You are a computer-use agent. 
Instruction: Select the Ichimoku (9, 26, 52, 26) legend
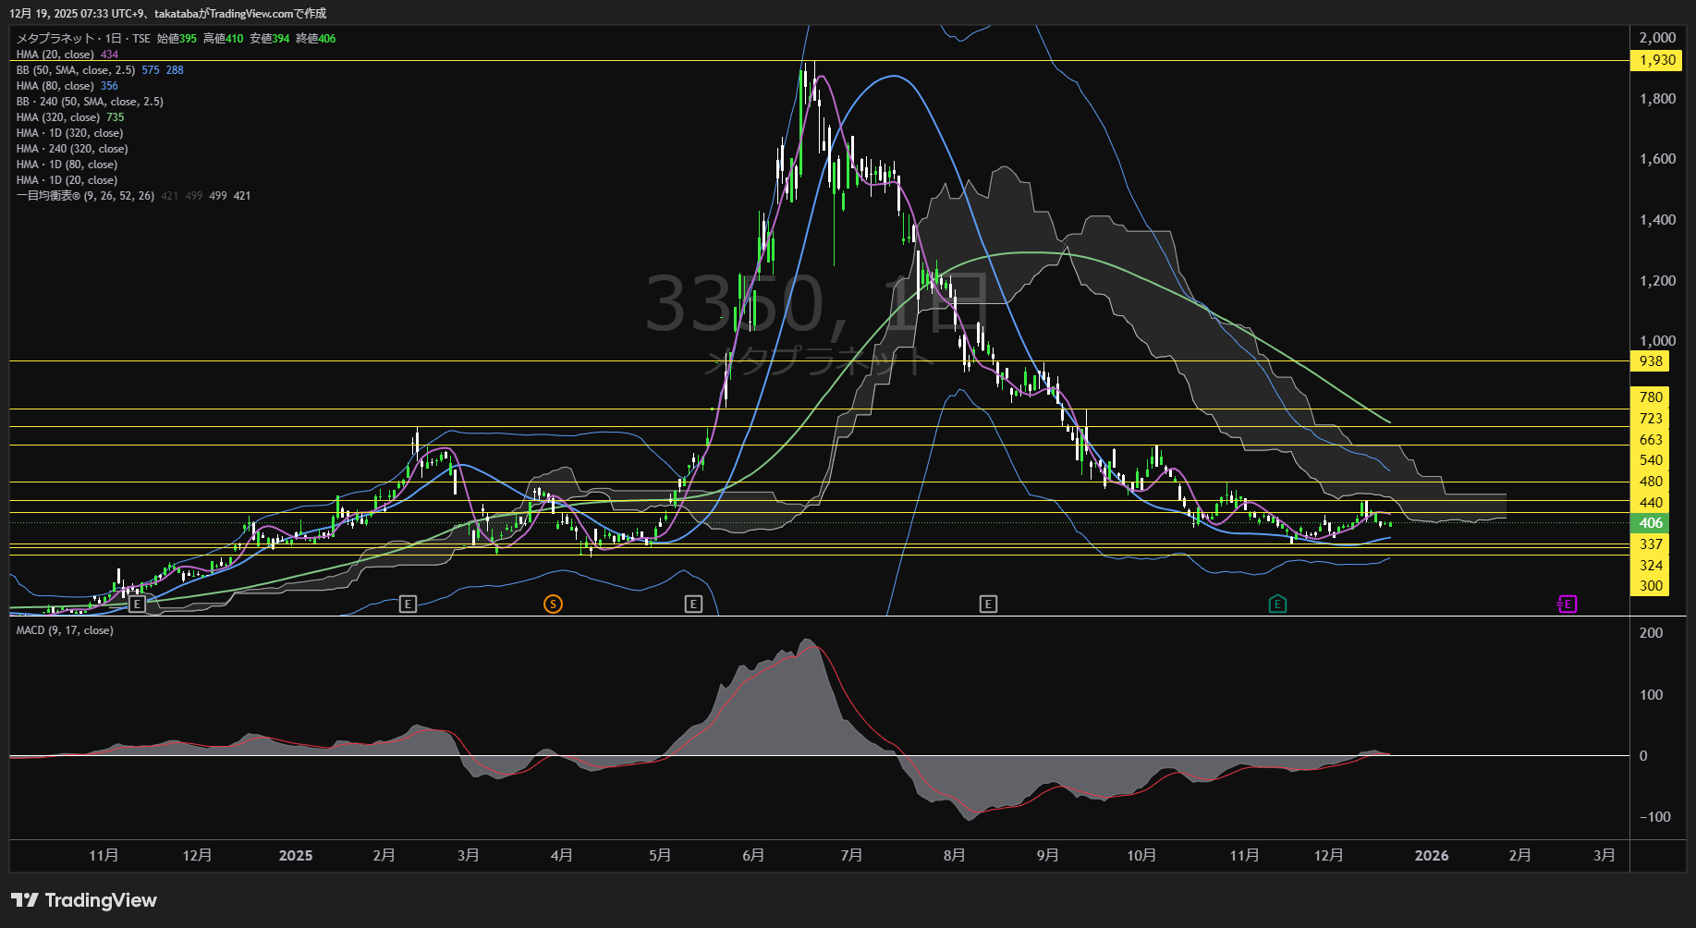tap(85, 196)
